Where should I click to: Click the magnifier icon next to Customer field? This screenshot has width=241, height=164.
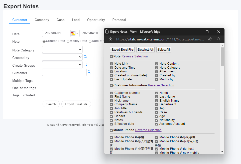[x=89, y=72]
